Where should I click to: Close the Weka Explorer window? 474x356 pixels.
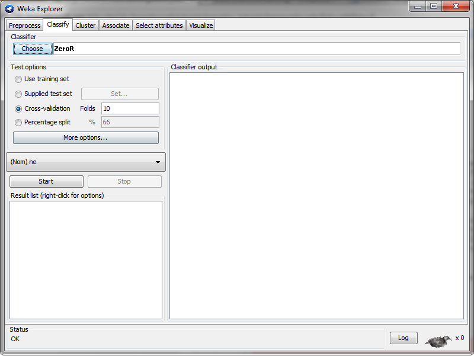pyautogui.click(x=456, y=7)
